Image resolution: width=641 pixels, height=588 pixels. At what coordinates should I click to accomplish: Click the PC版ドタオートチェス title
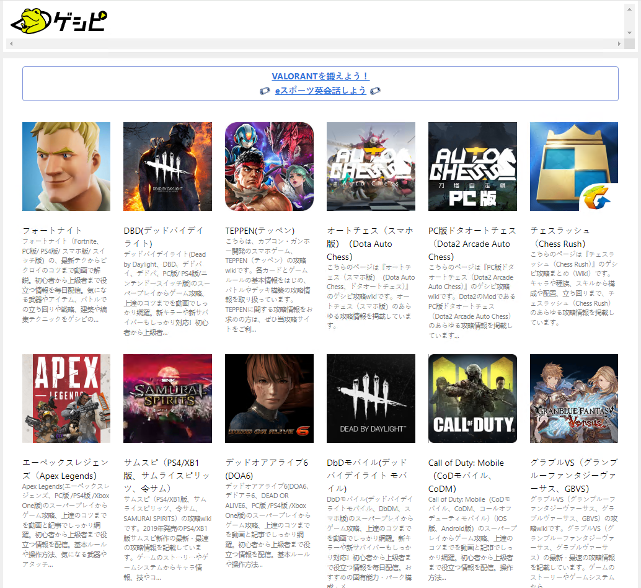pos(472,244)
